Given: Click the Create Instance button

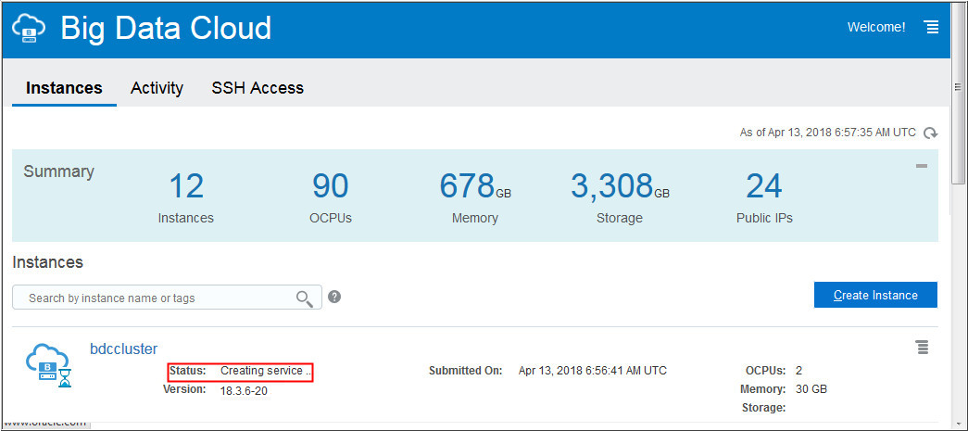Looking at the screenshot, I should pyautogui.click(x=875, y=295).
